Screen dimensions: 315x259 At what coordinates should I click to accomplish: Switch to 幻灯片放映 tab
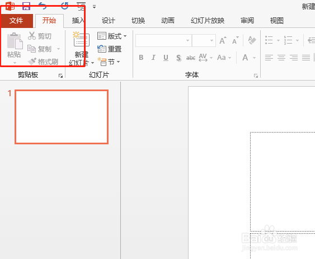click(x=208, y=21)
